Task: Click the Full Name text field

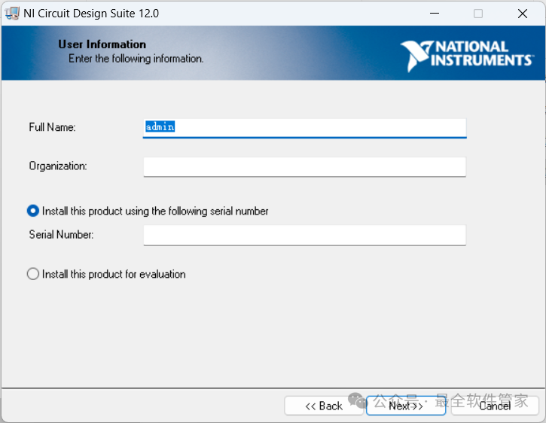Action: point(304,127)
